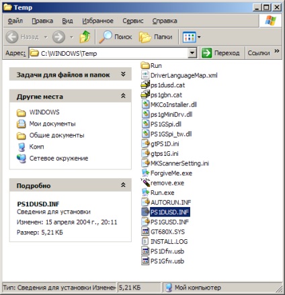Select the Run folder icon

click(x=145, y=66)
